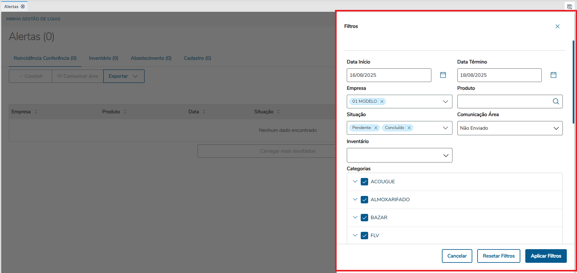This screenshot has height=273, width=577.
Task: Sort by Data column arrows
Action: coord(204,112)
